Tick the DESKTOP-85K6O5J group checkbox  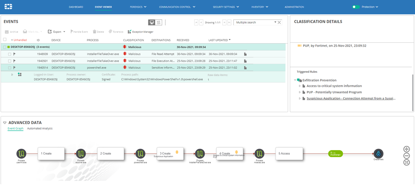[x=5, y=47]
